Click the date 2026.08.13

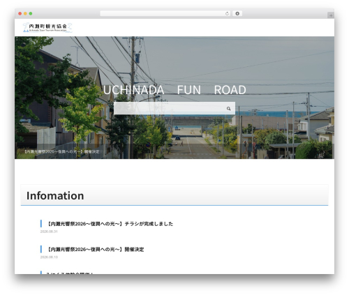[x=49, y=257]
